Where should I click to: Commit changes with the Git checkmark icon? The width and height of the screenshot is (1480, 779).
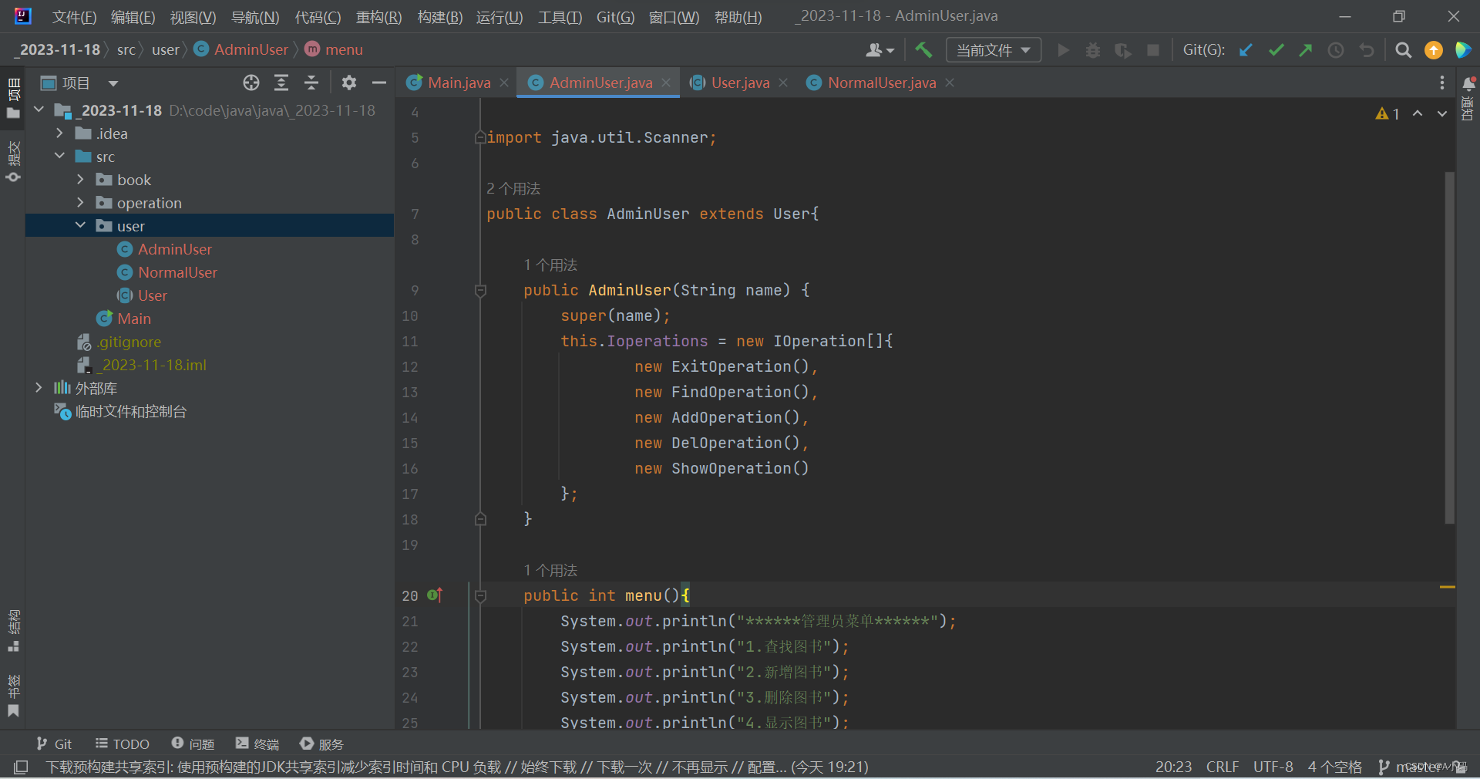1276,50
